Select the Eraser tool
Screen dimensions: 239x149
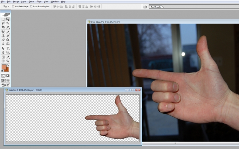3,40
